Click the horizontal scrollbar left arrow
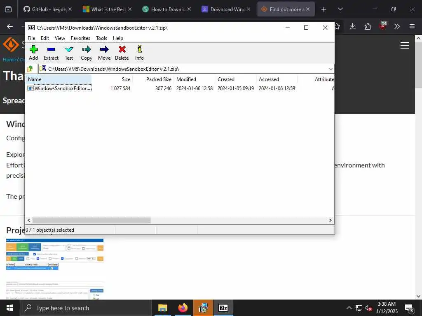This screenshot has height=316, width=422. (x=29, y=221)
